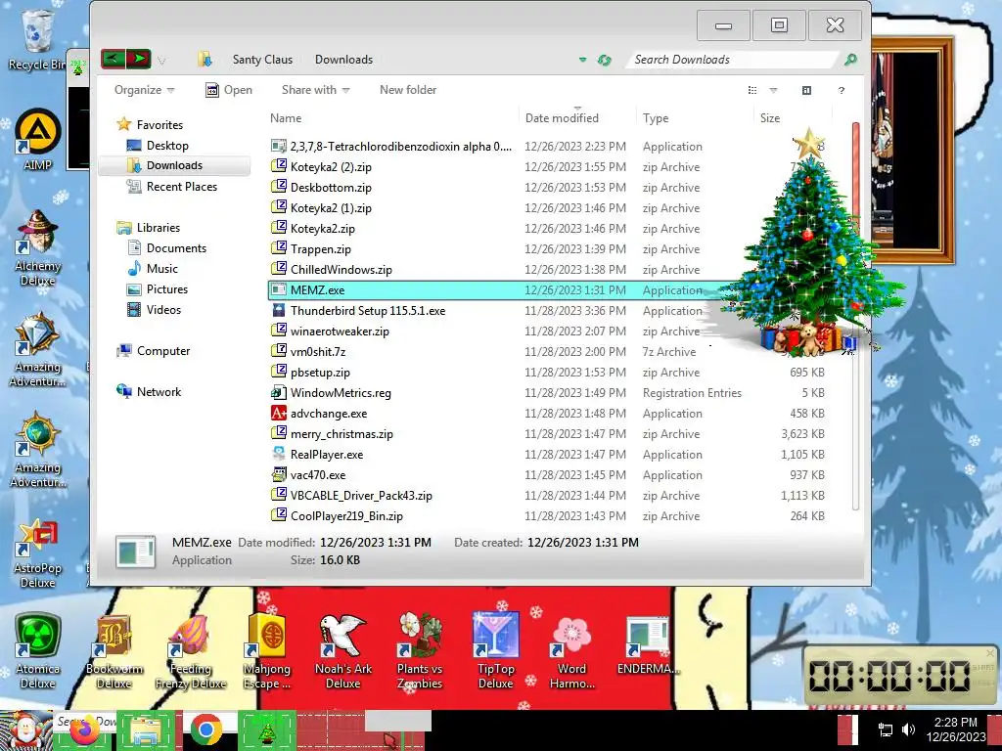Launch AstroPop Deluxe shortcut
Screen dimensions: 1002x751
[x=38, y=553]
